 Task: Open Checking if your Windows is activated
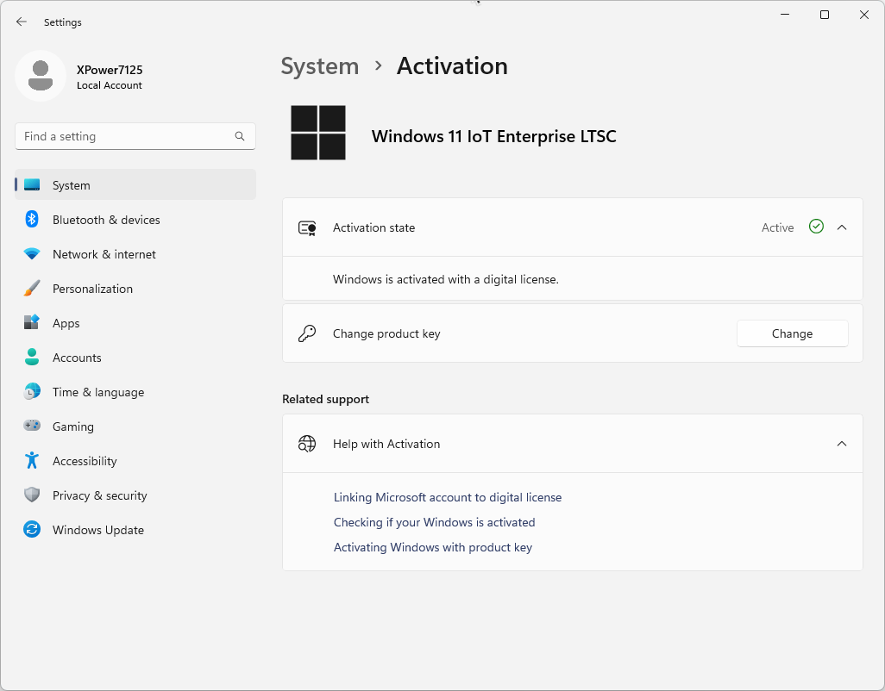(434, 522)
